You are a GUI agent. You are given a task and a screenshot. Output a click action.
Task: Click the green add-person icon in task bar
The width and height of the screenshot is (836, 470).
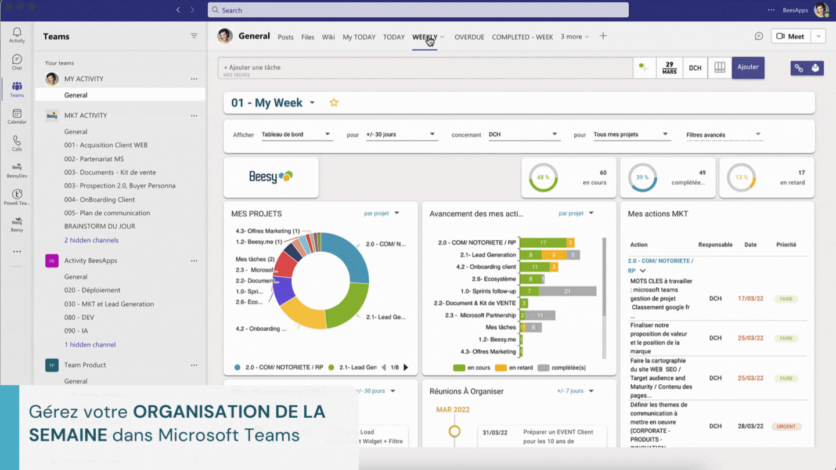644,67
